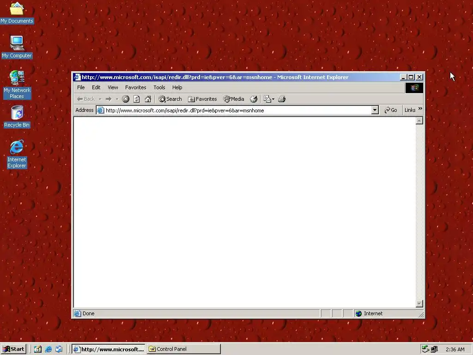Maximize the Internet Explorer window
The image size is (473, 355).
[411, 77]
